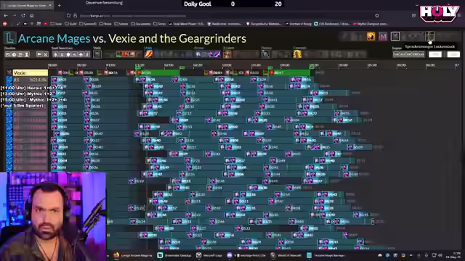Toggle the snowflake spell selection icon
This screenshot has width=465, height=261.
coord(55,54)
